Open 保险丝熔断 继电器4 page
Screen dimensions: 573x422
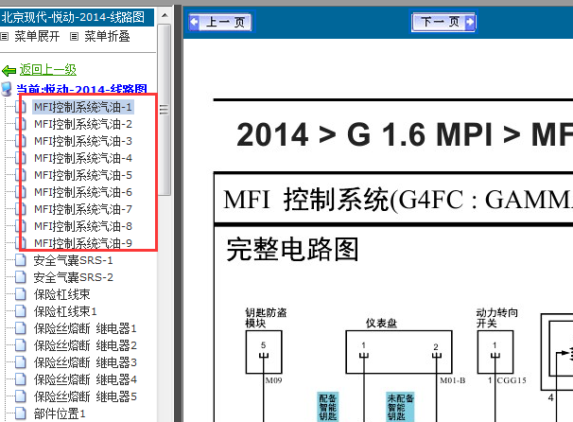point(85,379)
